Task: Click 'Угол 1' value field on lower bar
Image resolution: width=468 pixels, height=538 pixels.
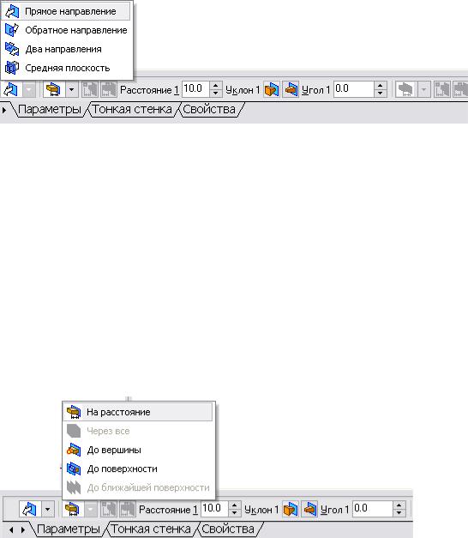Action: click(372, 509)
